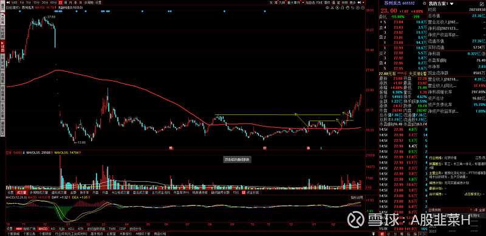
Task: Open the 个股新闻 bottom tab
Action: [x=13, y=234]
